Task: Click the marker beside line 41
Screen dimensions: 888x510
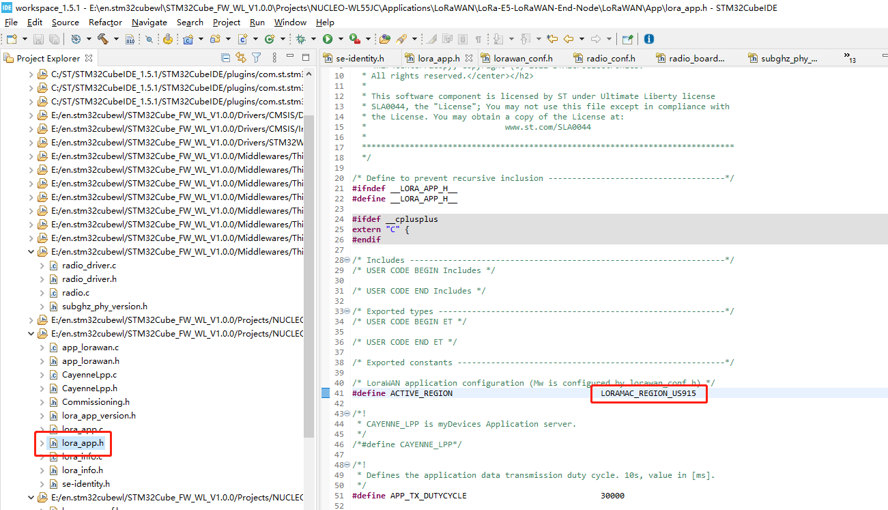Action: 326,393
